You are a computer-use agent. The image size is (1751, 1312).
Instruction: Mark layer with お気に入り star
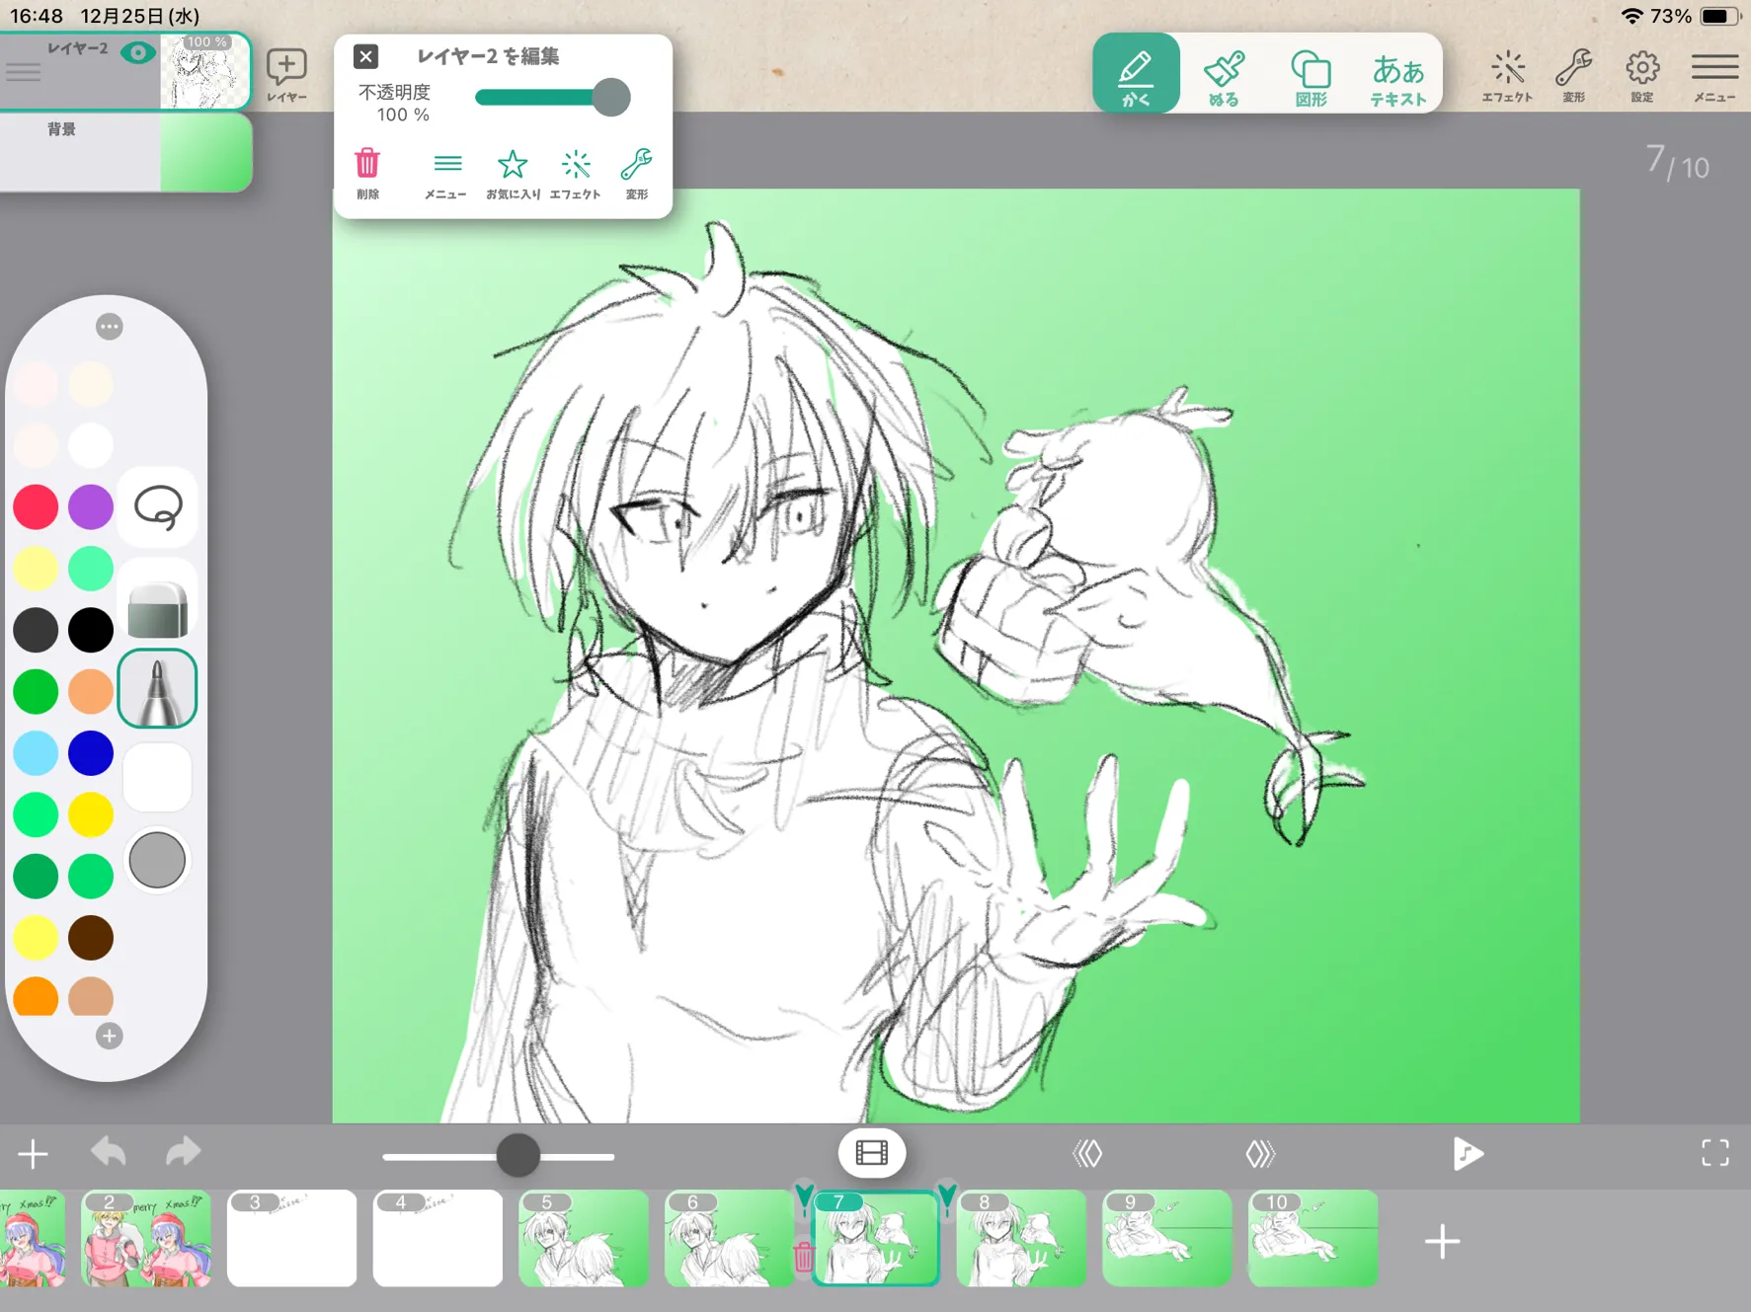pyautogui.click(x=513, y=174)
